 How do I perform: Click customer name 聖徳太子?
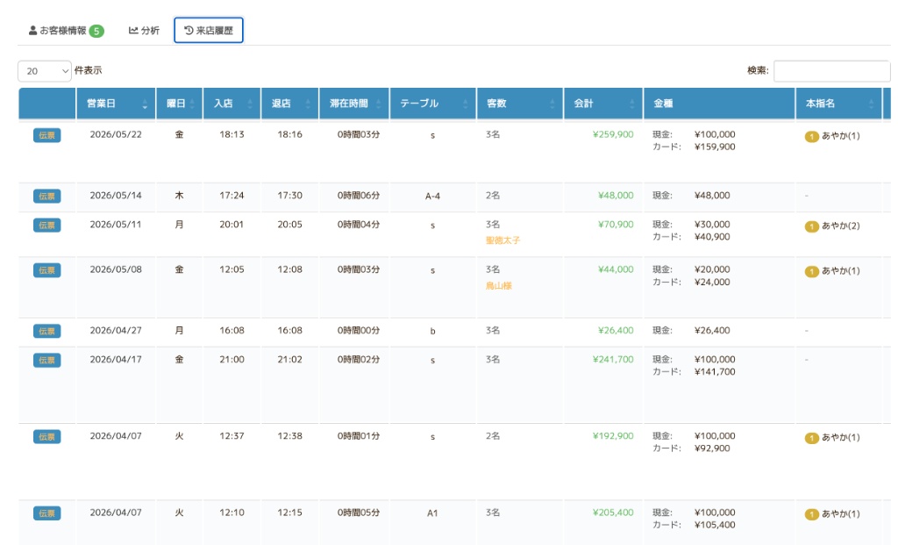[502, 240]
